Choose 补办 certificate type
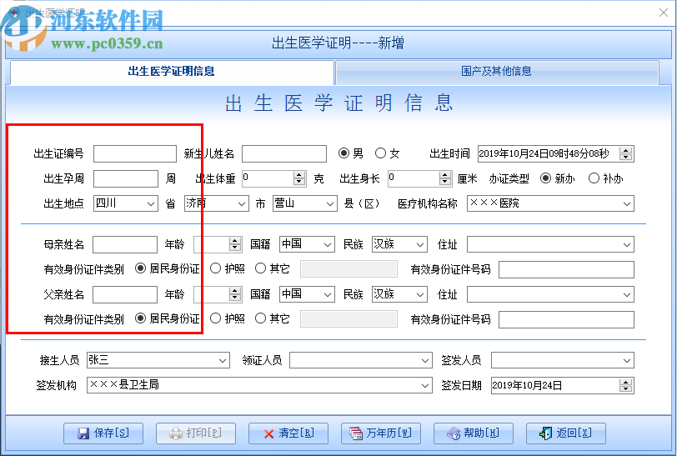The width and height of the screenshot is (677, 456). pos(594,178)
